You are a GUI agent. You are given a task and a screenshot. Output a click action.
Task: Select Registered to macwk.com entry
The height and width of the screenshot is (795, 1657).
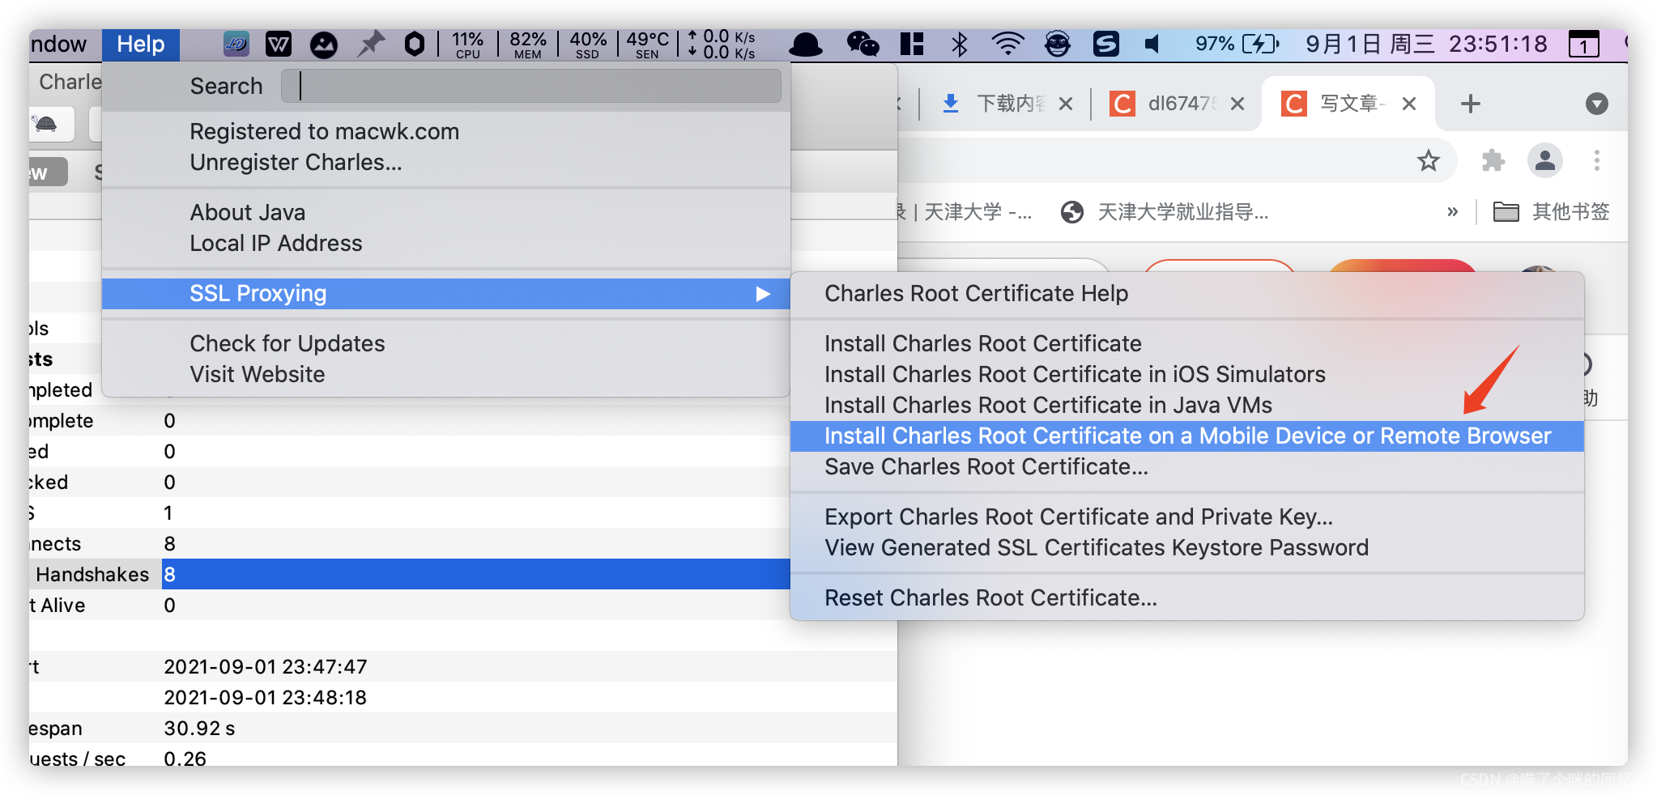324,131
